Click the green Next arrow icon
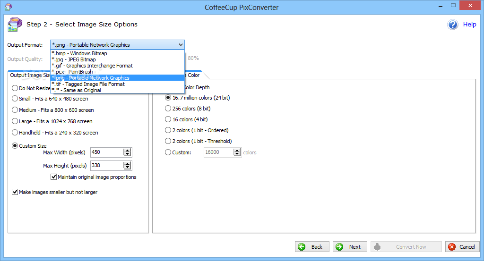 (x=339, y=247)
